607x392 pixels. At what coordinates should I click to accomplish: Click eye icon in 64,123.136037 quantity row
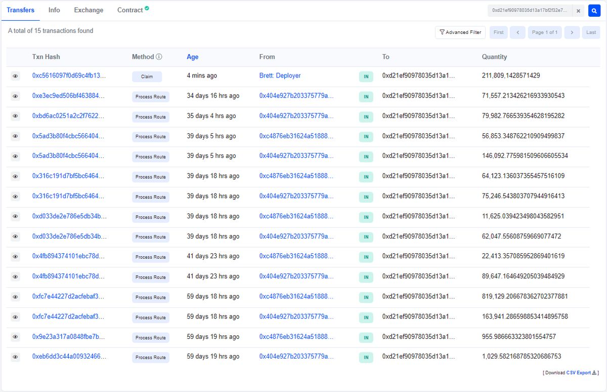pos(15,176)
